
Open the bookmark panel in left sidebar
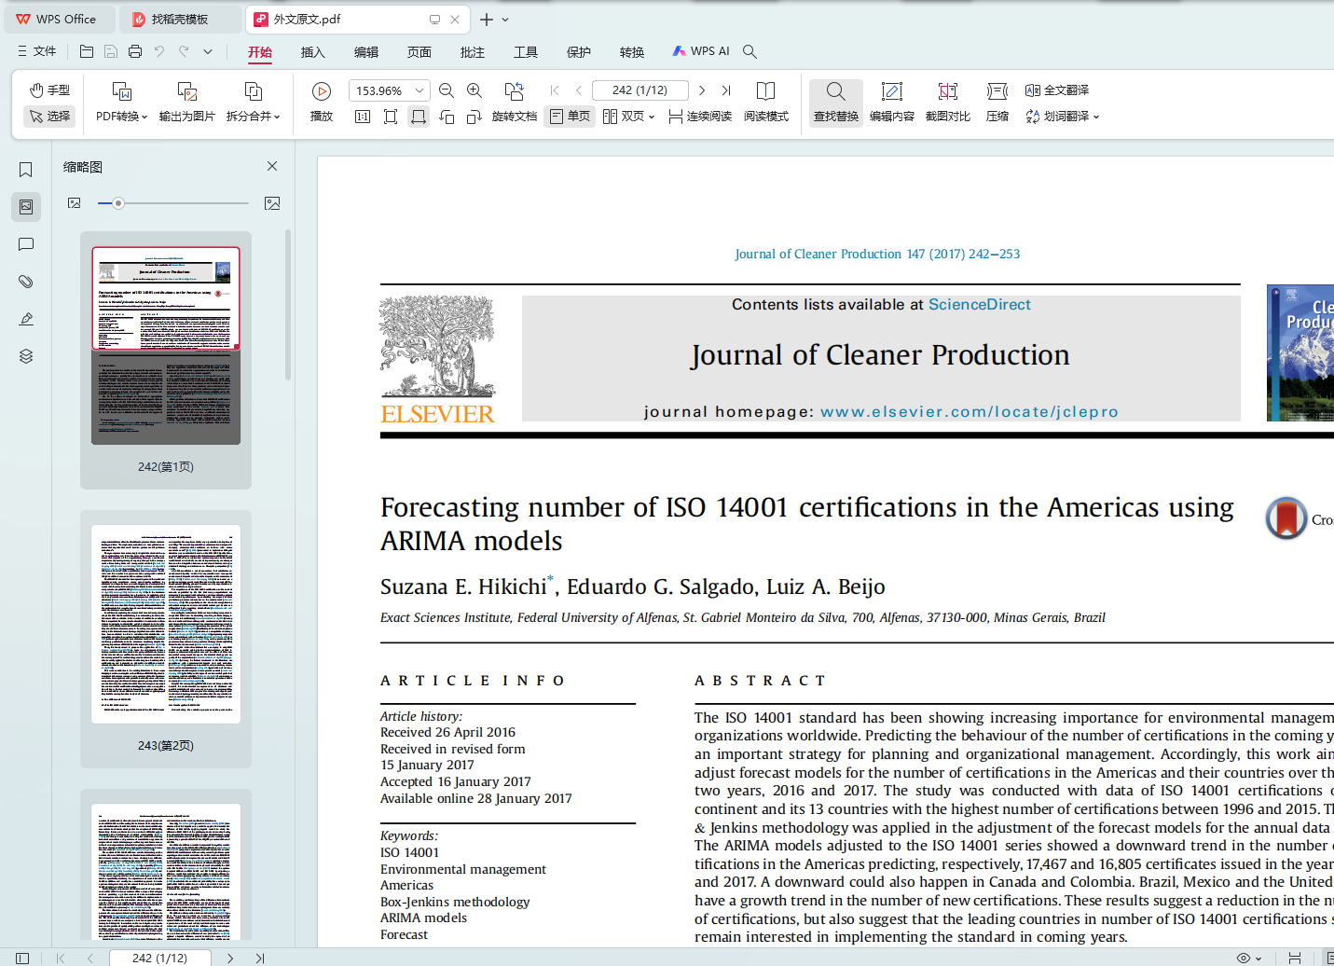(26, 170)
